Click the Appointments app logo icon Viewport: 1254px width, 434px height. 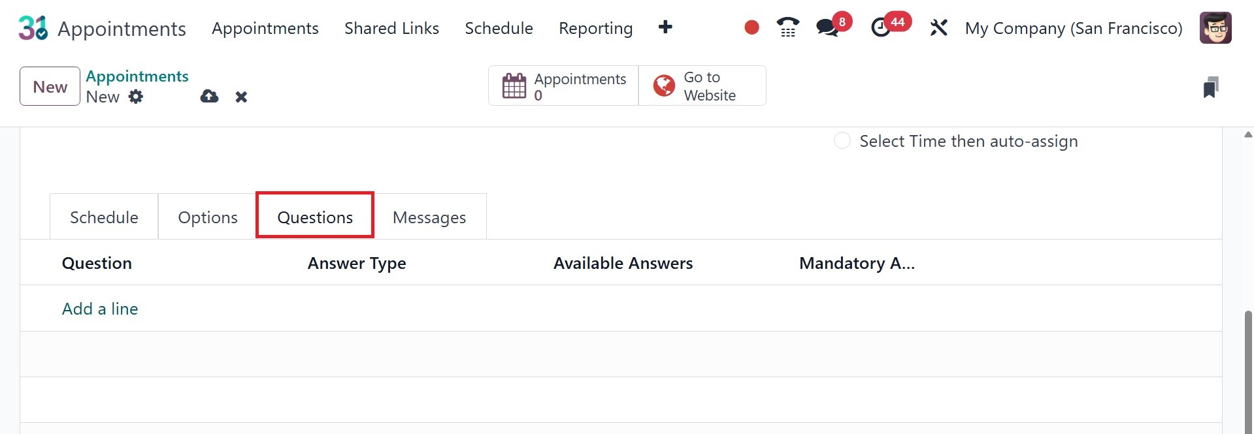33,28
